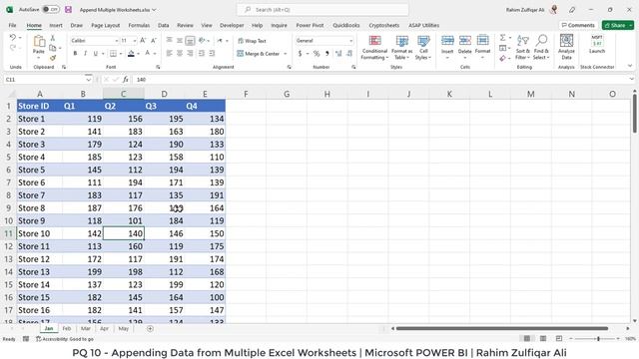This screenshot has height=359, width=639.
Task: Center align text icon
Action: coord(180,53)
